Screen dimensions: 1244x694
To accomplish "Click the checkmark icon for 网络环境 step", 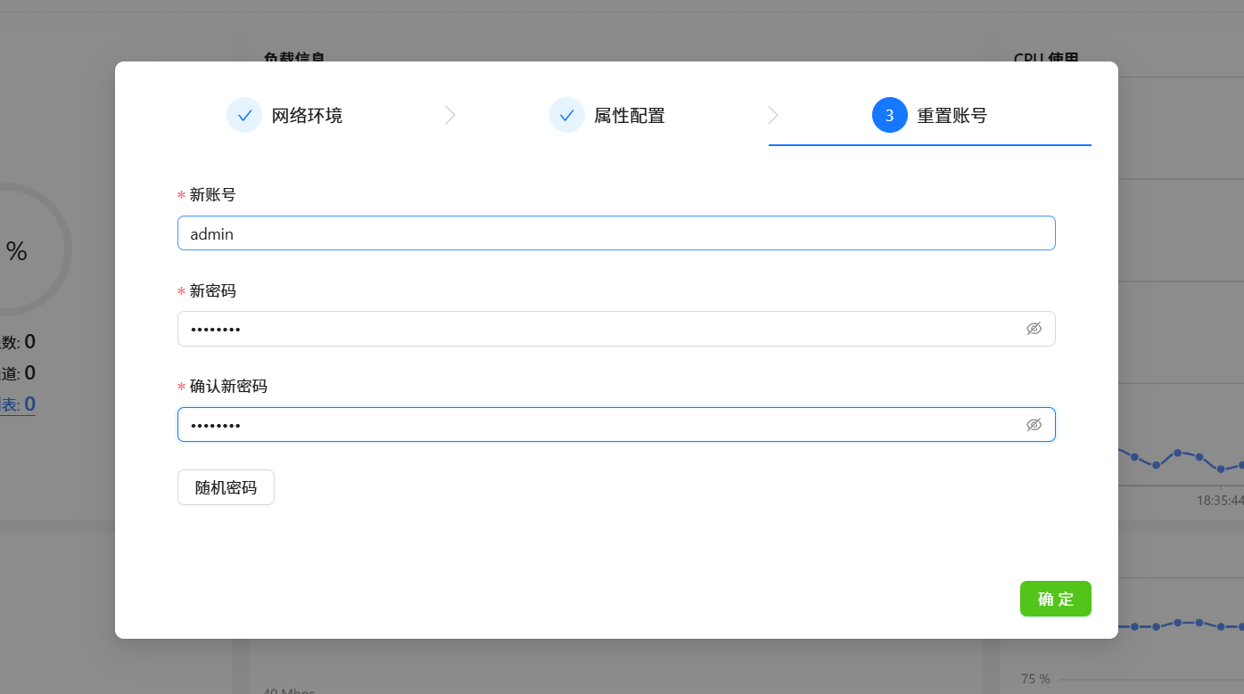I will click(244, 115).
